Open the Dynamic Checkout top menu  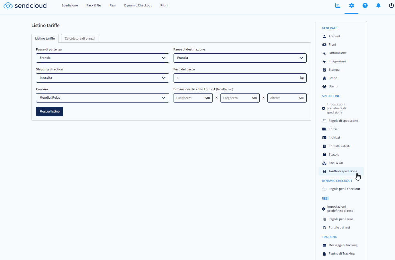[138, 5]
